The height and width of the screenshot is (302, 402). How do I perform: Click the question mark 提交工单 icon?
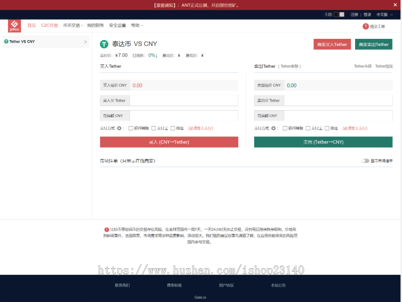point(365,26)
